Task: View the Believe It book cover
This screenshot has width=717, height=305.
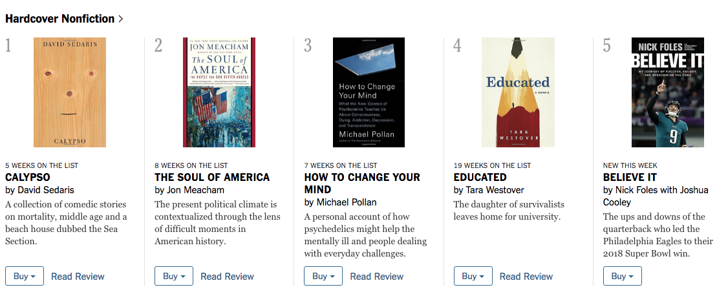Action: 667,92
